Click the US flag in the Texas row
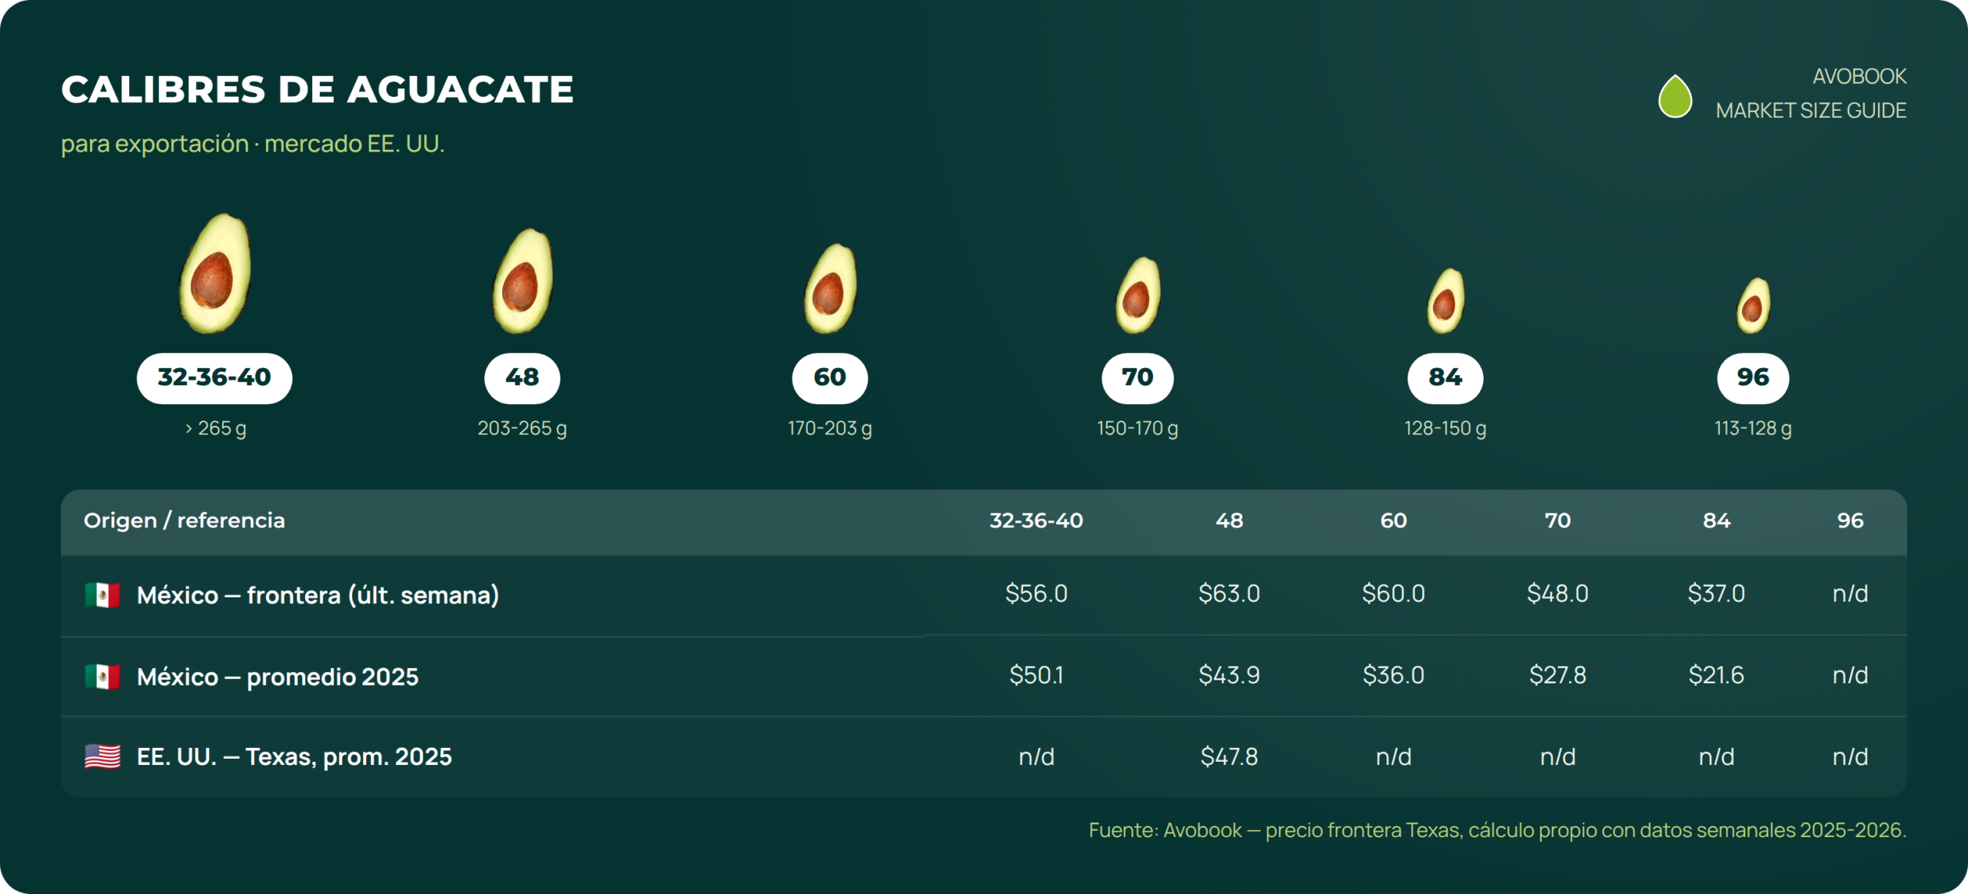The width and height of the screenshot is (1968, 894). click(102, 756)
